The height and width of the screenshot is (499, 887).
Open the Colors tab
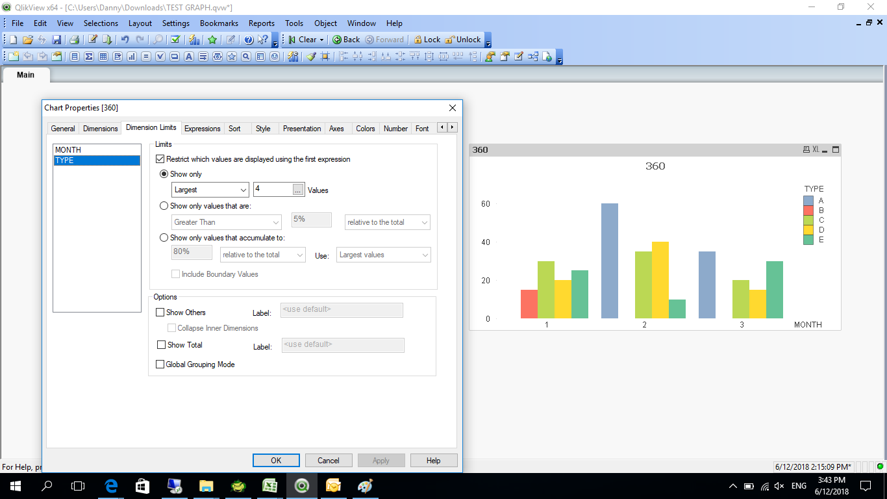pos(366,129)
